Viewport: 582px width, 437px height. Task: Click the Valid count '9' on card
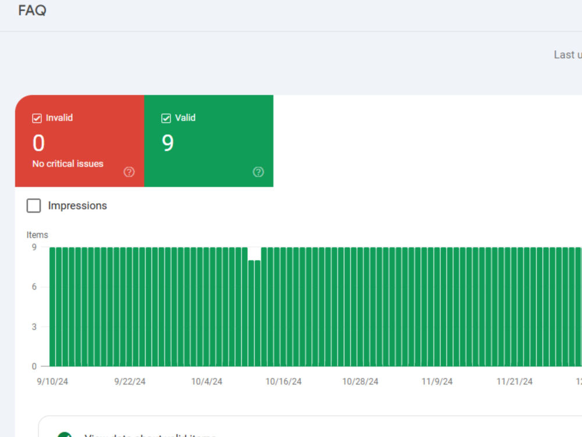168,143
